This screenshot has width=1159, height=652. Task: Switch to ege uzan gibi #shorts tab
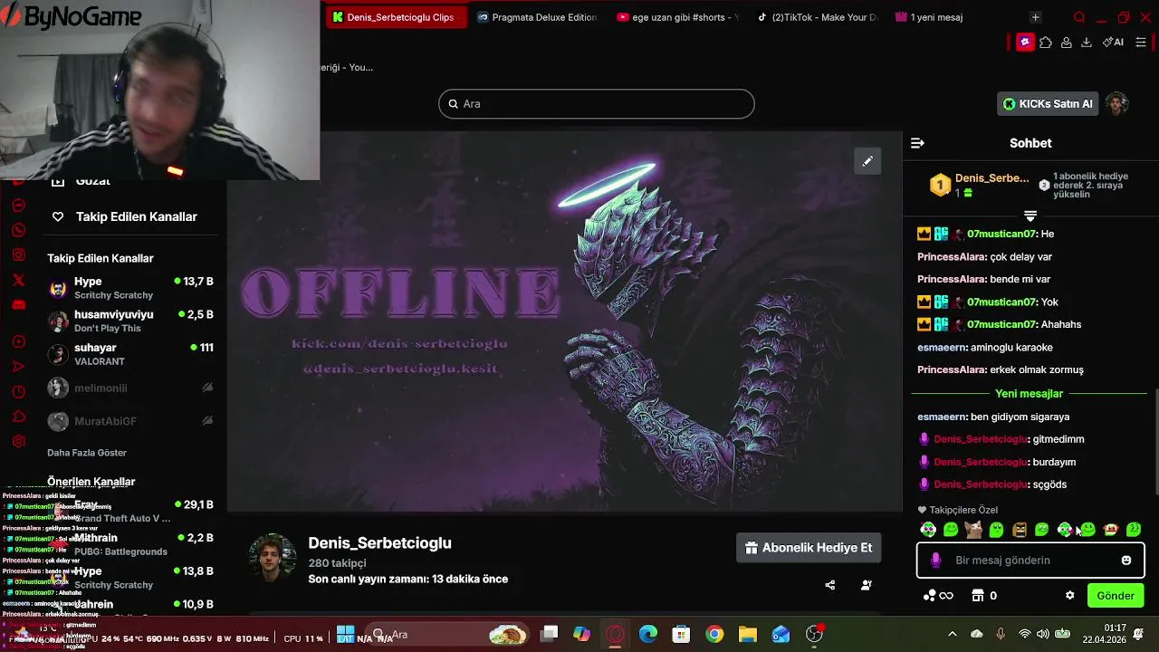click(x=677, y=17)
